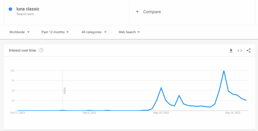Click the Search term subtitle text
258x131 pixels.
pyautogui.click(x=25, y=14)
